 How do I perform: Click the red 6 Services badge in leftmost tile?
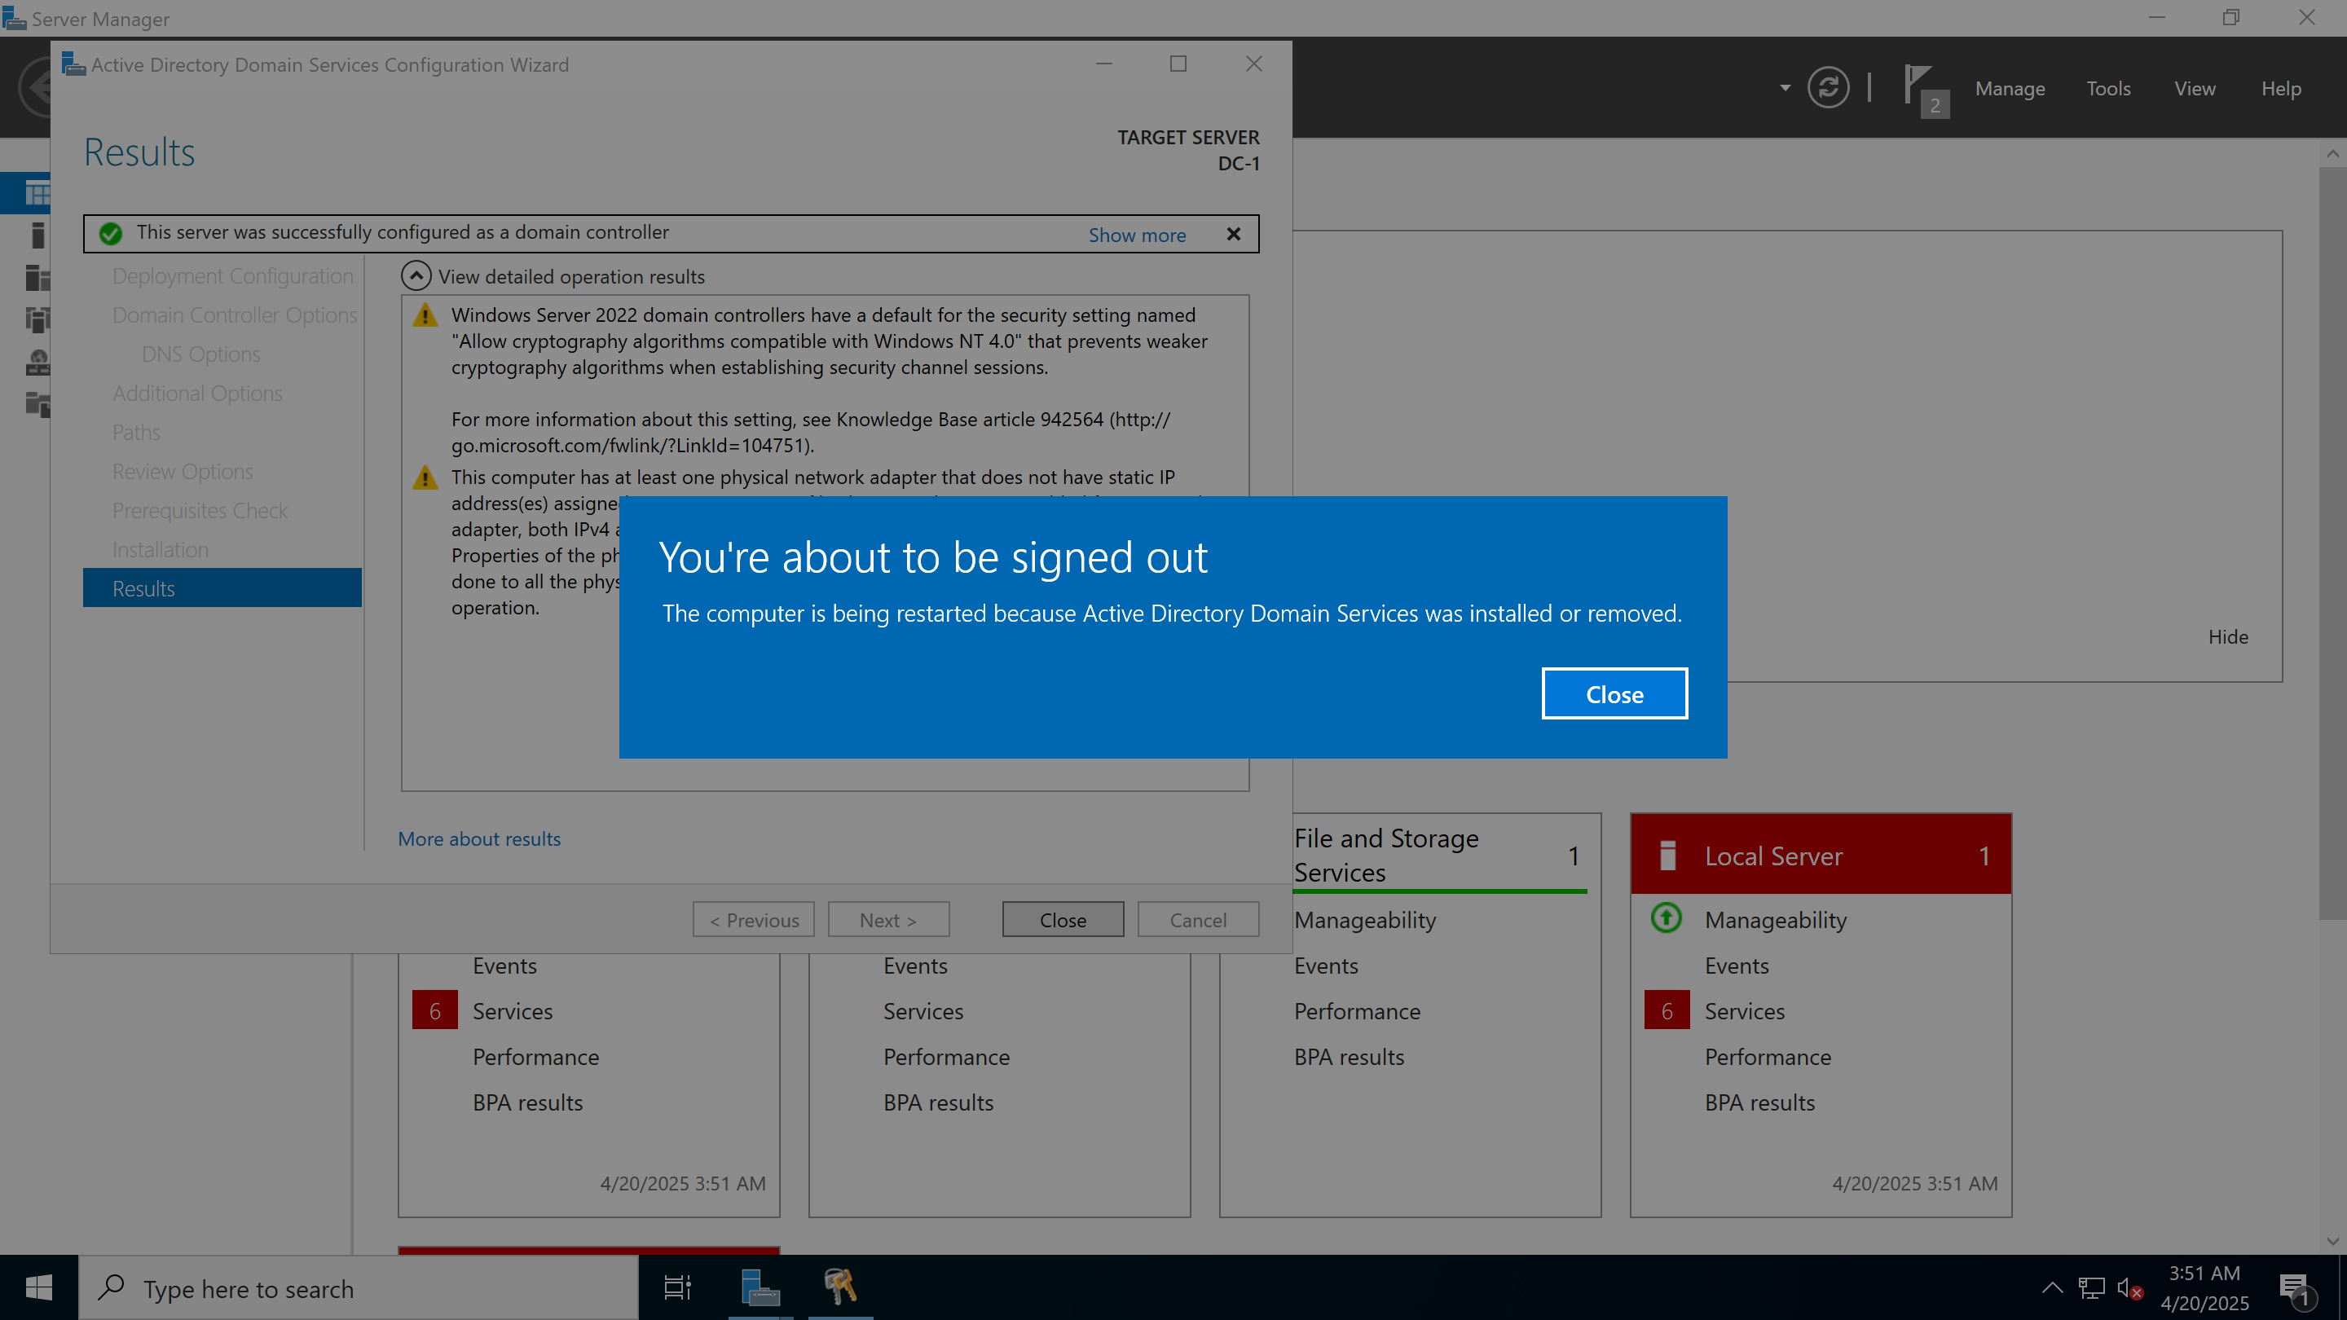pyautogui.click(x=434, y=1010)
